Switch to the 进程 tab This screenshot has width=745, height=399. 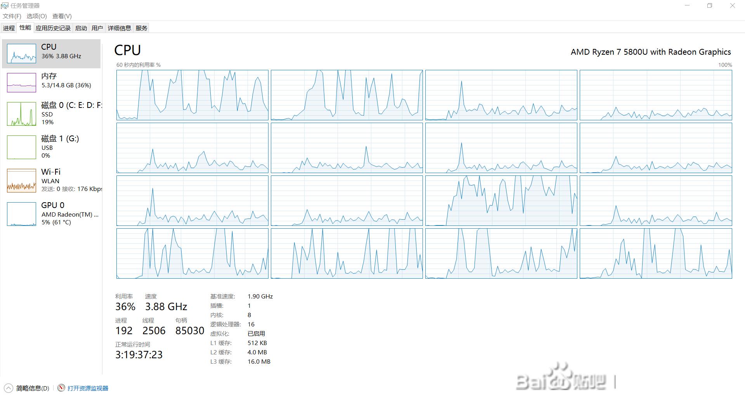click(9, 28)
